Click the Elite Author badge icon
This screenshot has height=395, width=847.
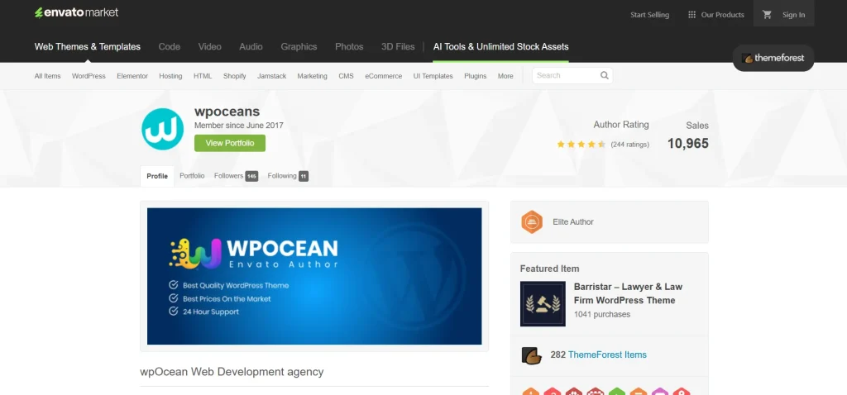532,221
